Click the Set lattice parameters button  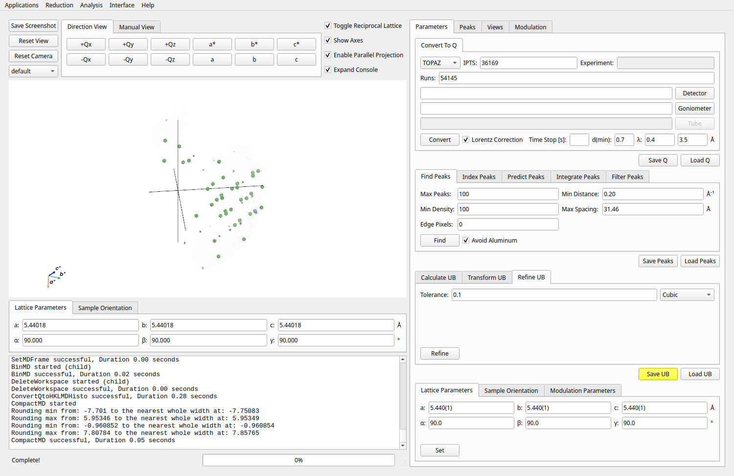pos(440,450)
